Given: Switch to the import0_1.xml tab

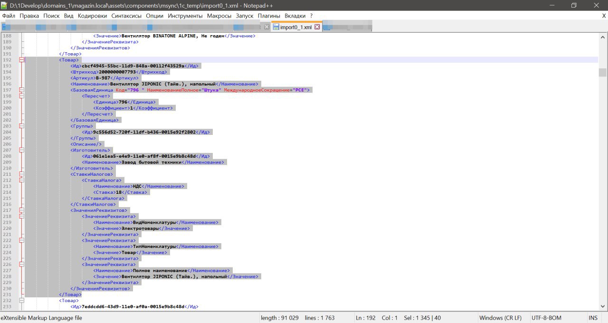Looking at the screenshot, I should pos(296,27).
